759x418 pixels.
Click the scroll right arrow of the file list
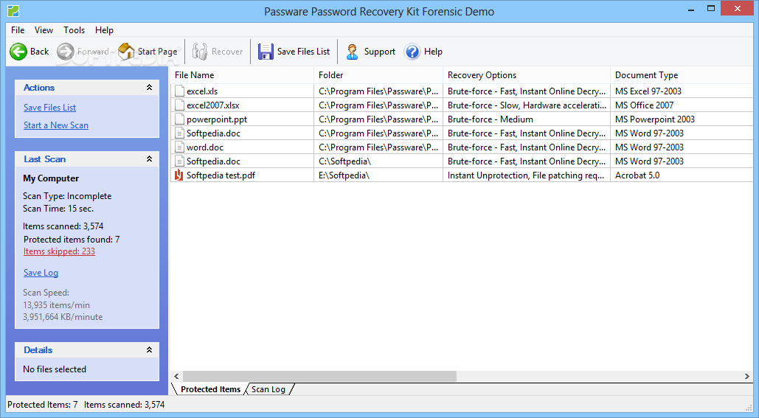746,376
